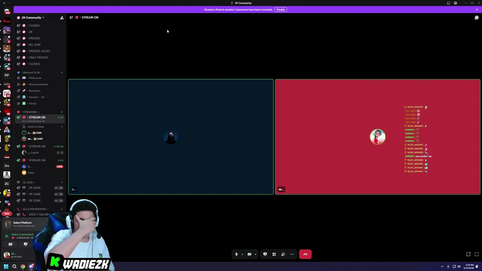
Task: Open Windows taskbar search
Action: click(x=14, y=267)
